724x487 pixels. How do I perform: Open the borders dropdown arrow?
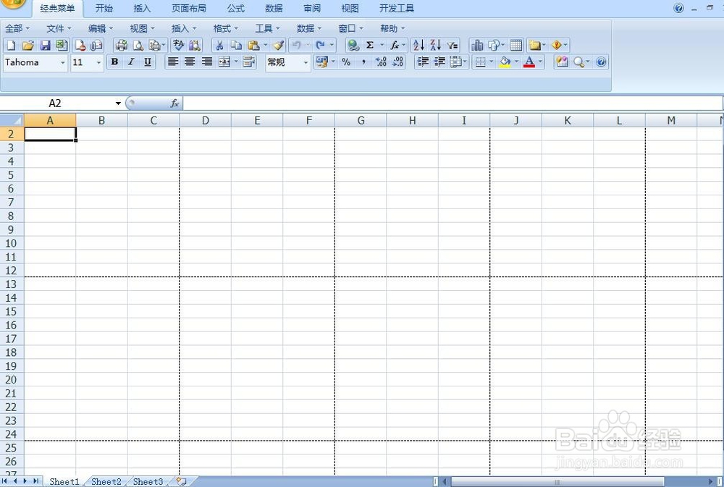click(x=491, y=62)
